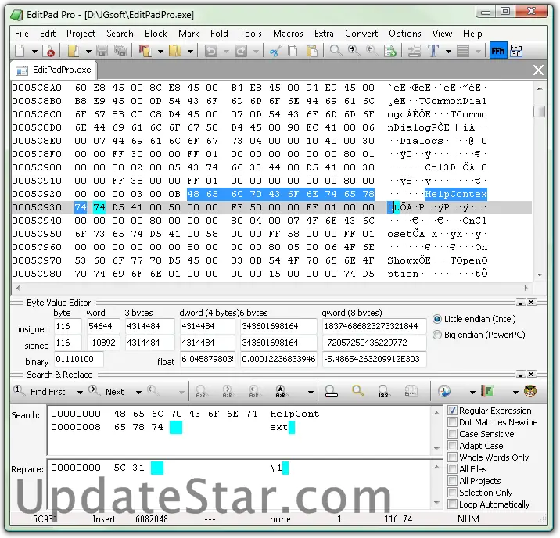Viewport: 560px width, 538px height.
Task: Open the project folders dropdown arrow
Action: (190, 52)
